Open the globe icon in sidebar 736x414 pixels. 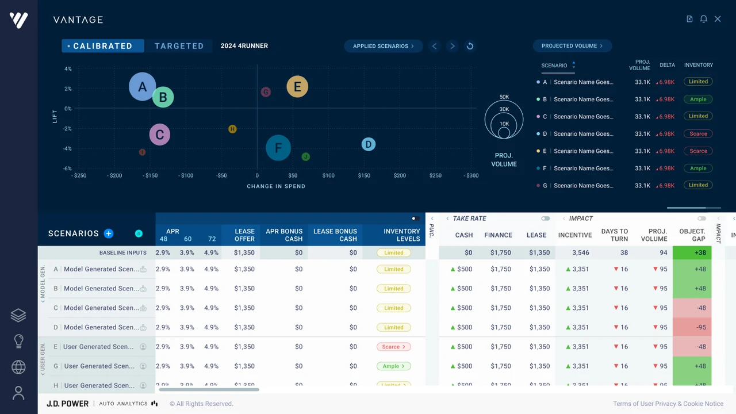click(x=18, y=367)
